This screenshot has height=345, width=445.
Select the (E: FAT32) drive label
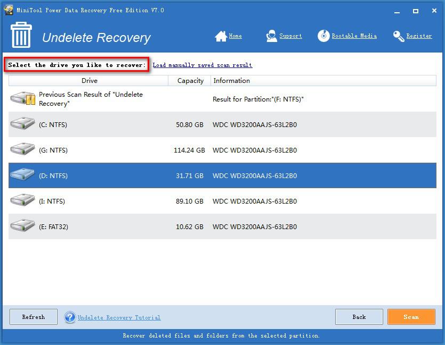[x=54, y=226]
